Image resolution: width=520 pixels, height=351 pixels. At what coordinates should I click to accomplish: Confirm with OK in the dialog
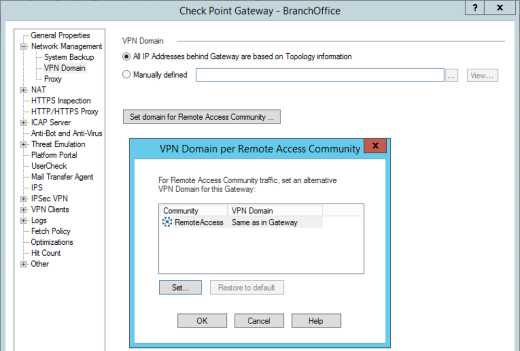[202, 321]
